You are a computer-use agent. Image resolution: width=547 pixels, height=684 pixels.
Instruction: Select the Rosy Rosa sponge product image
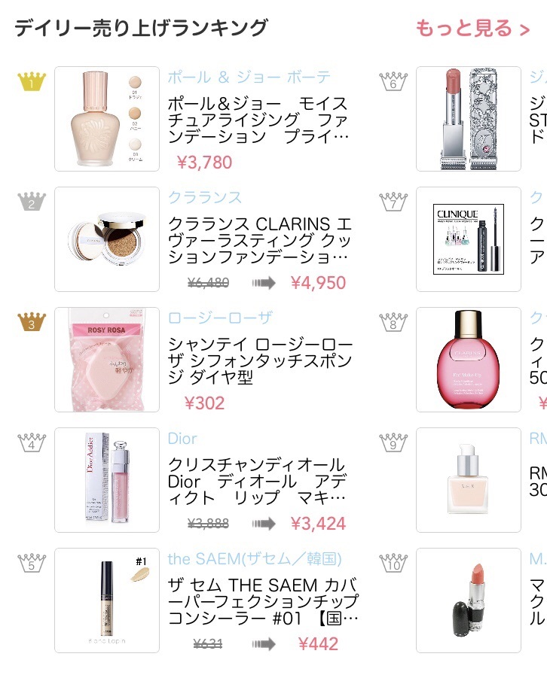pos(107,360)
